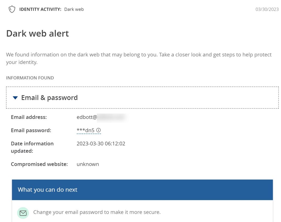The width and height of the screenshot is (281, 222).
Task: Click the Dark web alert title
Action: point(38,33)
